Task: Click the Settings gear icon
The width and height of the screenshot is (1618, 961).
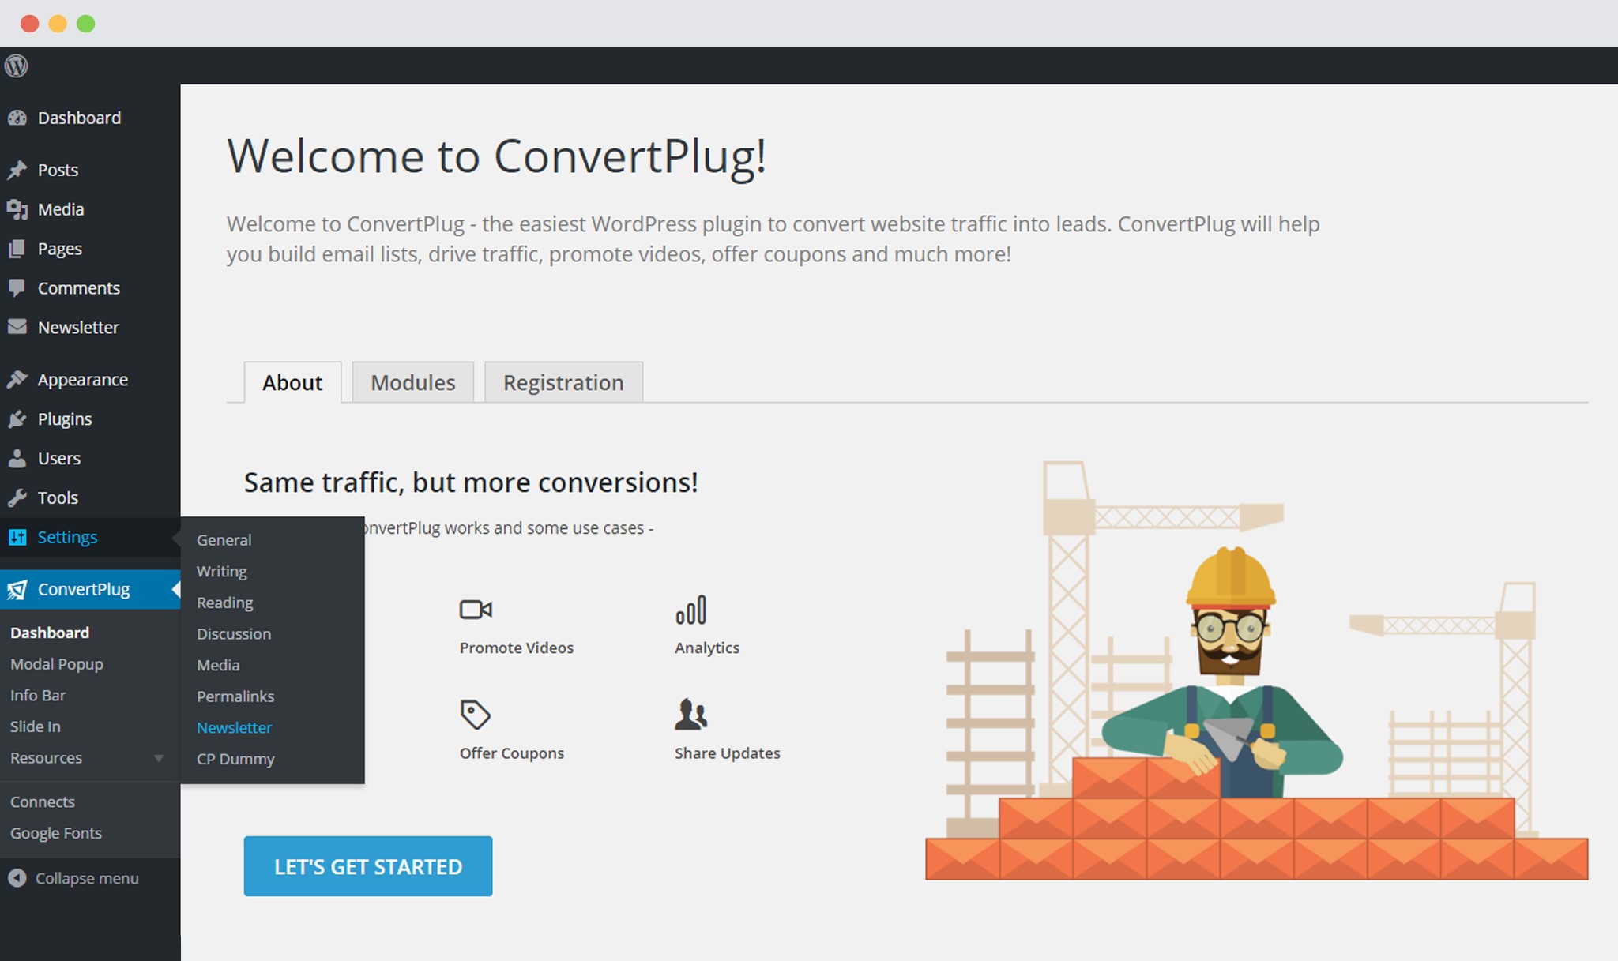Action: pyautogui.click(x=20, y=536)
